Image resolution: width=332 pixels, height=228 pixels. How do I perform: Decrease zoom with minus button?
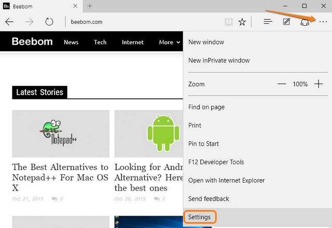tap(282, 84)
